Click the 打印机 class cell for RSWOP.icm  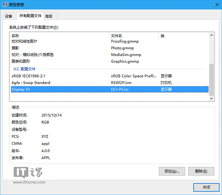pyautogui.click(x=166, y=82)
